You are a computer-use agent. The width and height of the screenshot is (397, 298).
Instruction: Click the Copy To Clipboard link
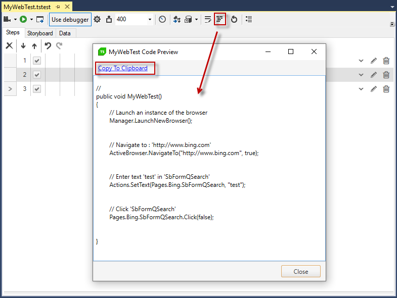point(123,68)
